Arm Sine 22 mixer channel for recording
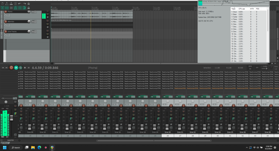 (196, 105)
